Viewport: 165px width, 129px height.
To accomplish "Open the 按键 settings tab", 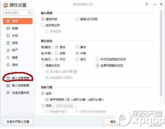I will pyautogui.click(x=18, y=28).
